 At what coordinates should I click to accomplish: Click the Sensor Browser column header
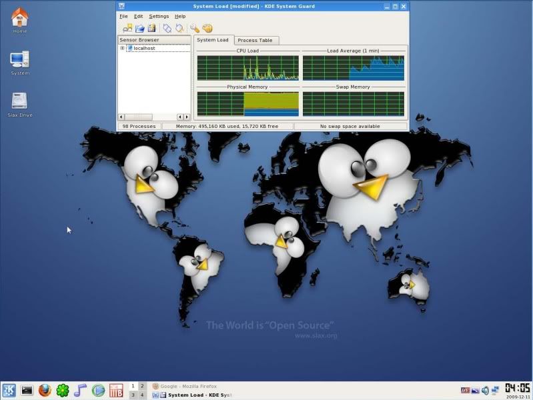pyautogui.click(x=154, y=40)
